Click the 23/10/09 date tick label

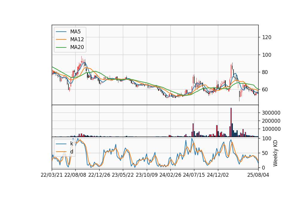pyautogui.click(x=146, y=175)
